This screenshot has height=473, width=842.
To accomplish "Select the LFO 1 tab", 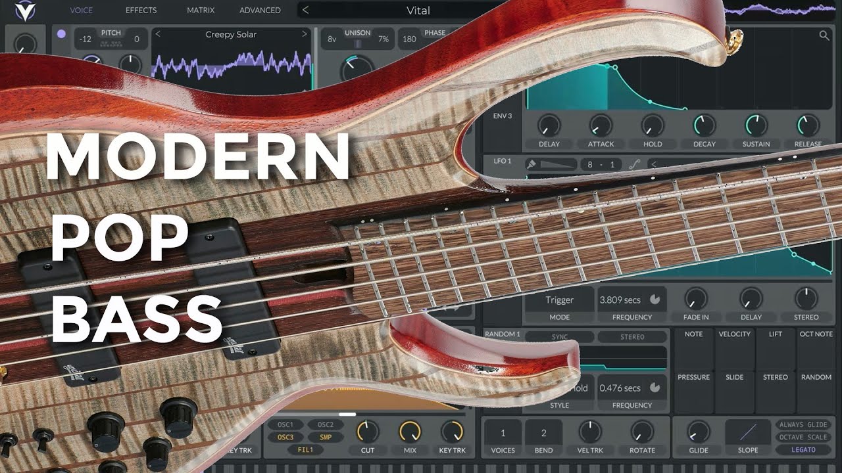I will pyautogui.click(x=503, y=161).
